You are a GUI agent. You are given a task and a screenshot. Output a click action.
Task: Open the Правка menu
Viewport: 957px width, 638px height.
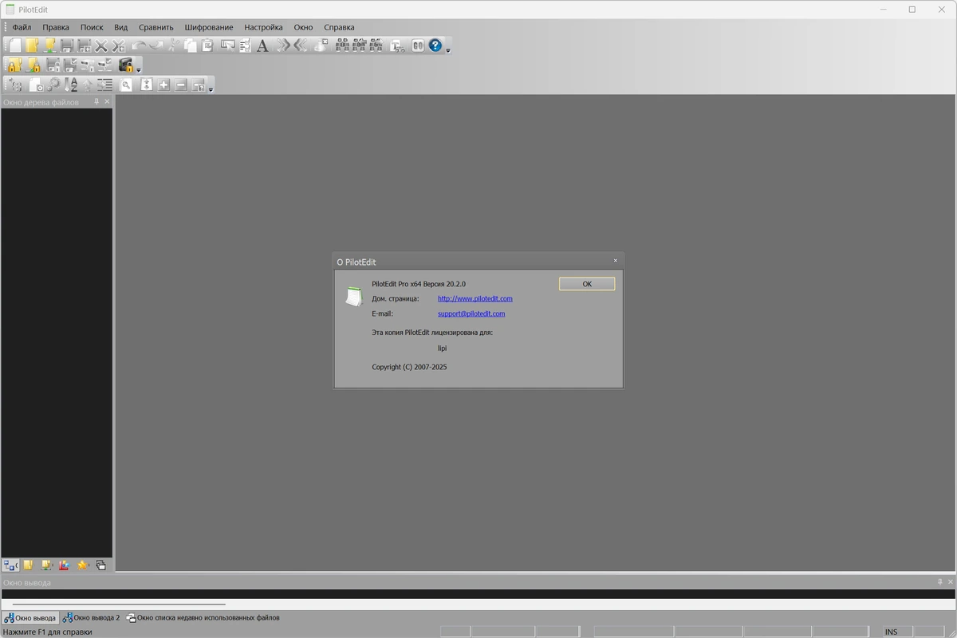pos(56,27)
